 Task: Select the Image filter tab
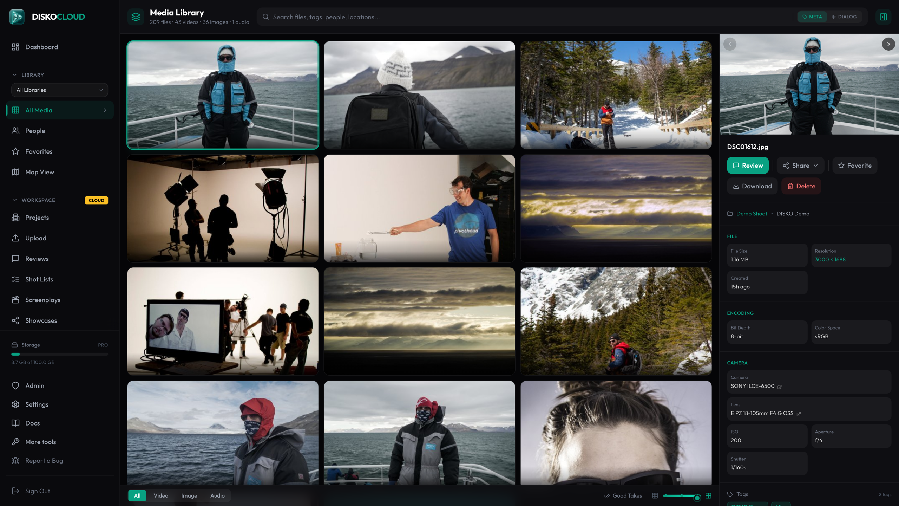[189, 496]
